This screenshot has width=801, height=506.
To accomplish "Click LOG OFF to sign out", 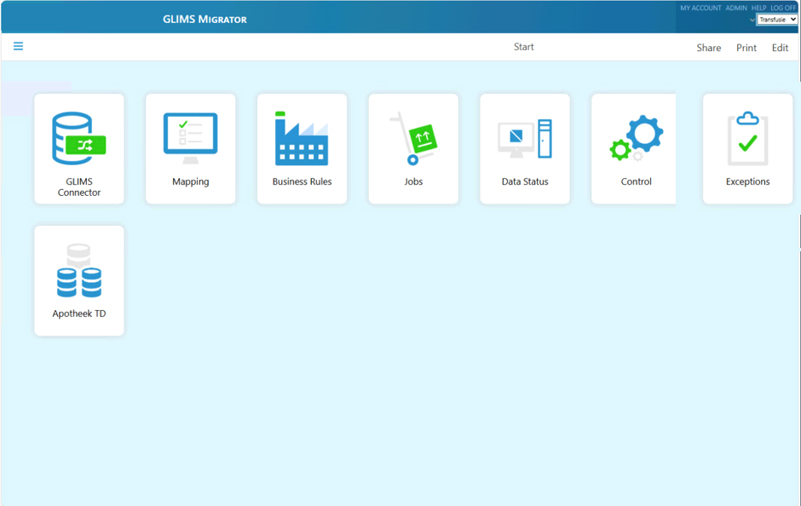I will point(783,8).
